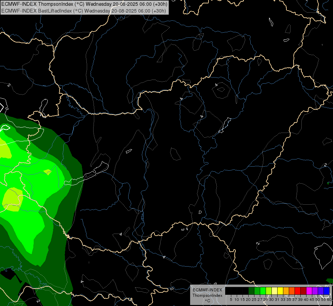This screenshot has width=333, height=306.
Task: Select the pure yellow 31-33 legend swatch
Action: click(x=280, y=291)
